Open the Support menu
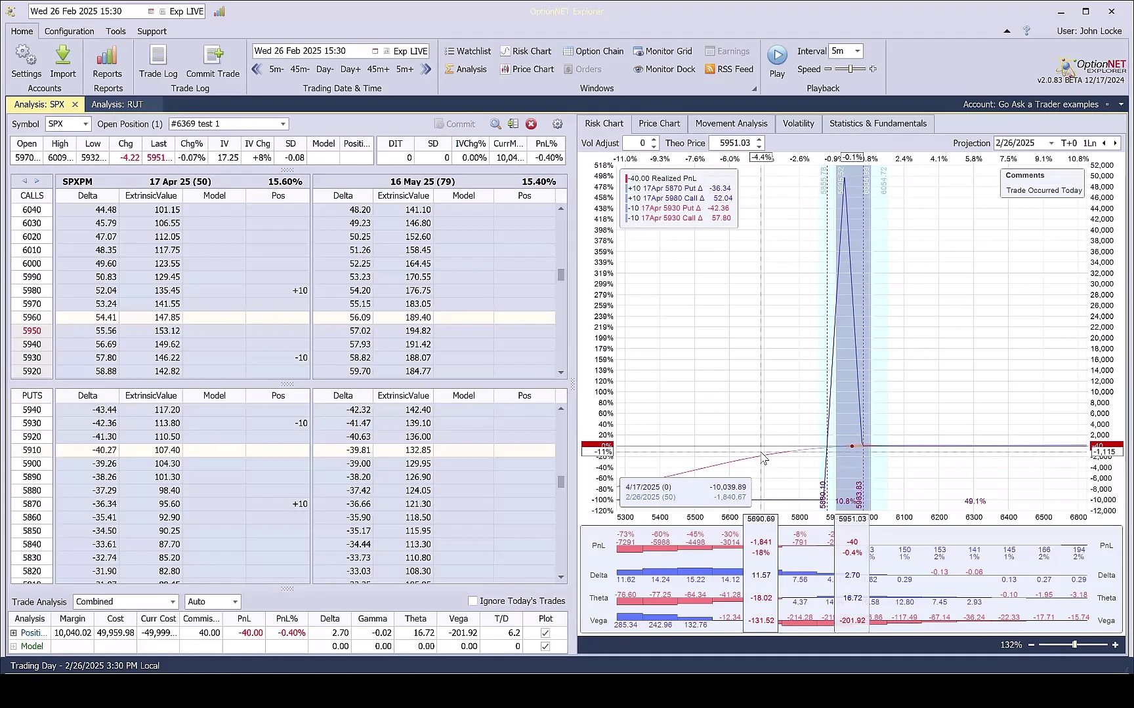 point(152,31)
